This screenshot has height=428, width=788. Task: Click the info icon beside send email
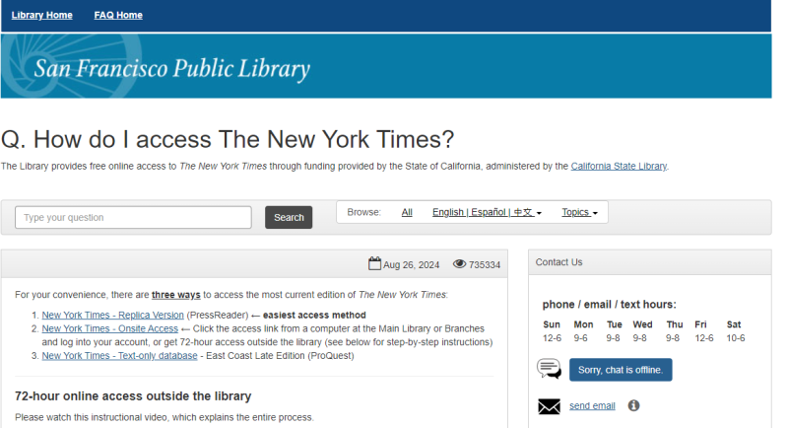633,405
